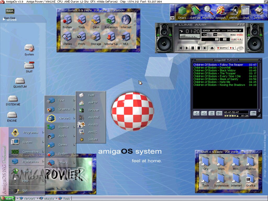
Task: Open the Prefs drawer icon
Action: pyautogui.click(x=82, y=38)
